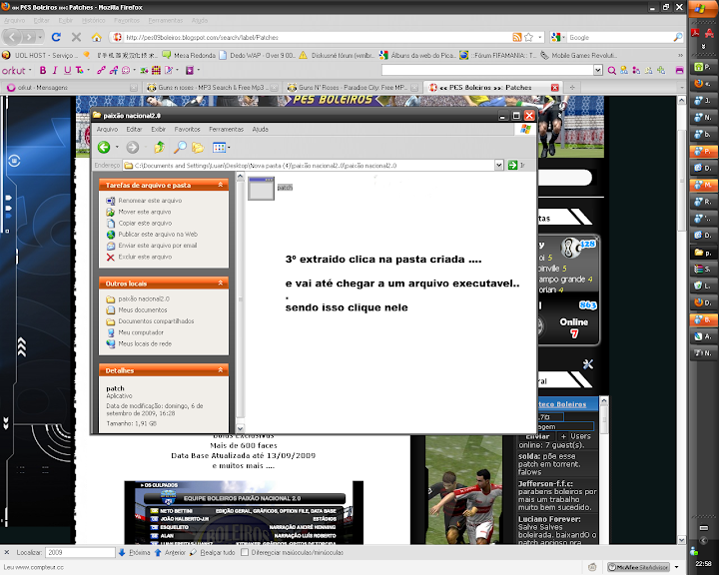Screen dimensions: 719x575
Task: Click Enviar este arquivo por email
Action: click(x=158, y=246)
